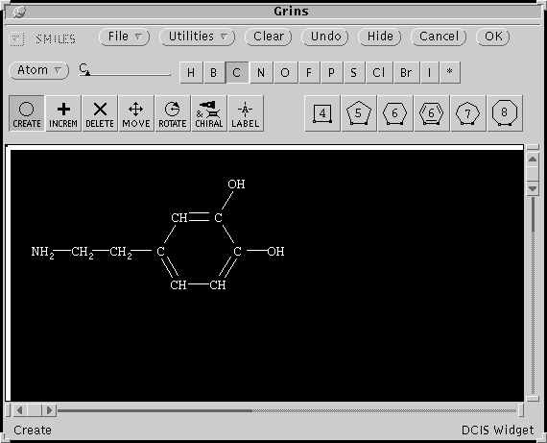Insert the aromatic six-membered ring template
The width and height of the screenshot is (547, 443).
coord(432,113)
